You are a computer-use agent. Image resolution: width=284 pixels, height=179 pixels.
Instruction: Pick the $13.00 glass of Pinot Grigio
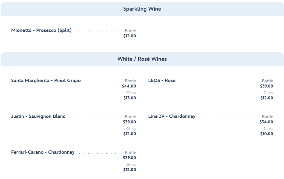pyautogui.click(x=130, y=98)
